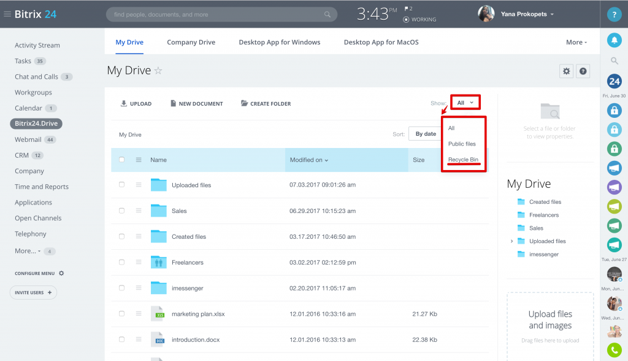The height and width of the screenshot is (361, 628).
Task: Expand Uploaded files in My Drive tree
Action: [511, 241]
